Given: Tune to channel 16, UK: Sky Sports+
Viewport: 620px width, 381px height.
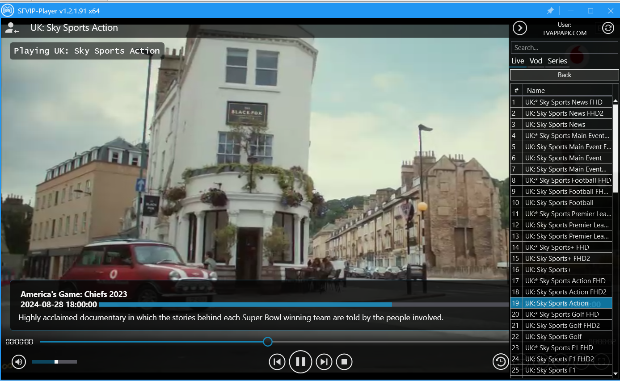Looking at the screenshot, I should coord(561,270).
